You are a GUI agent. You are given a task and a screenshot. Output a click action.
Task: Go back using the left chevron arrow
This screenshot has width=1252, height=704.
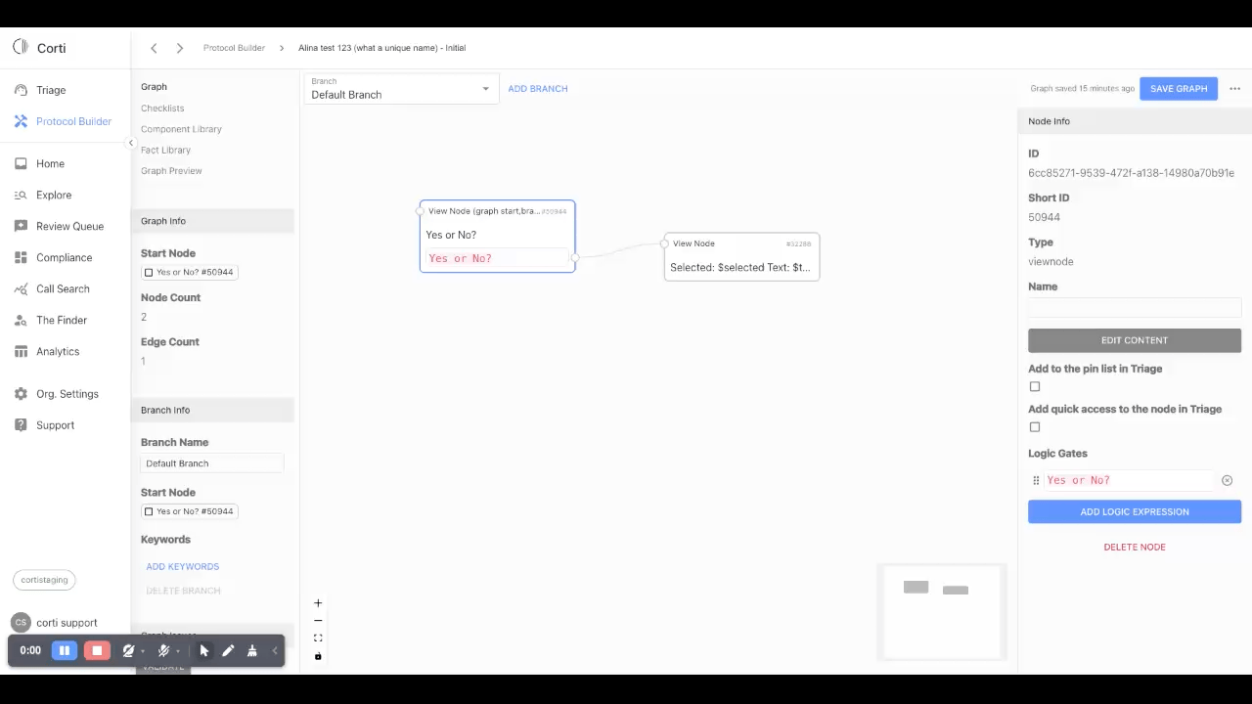[154, 48]
